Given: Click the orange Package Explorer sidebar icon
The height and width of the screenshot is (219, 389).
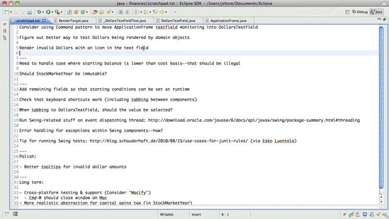Looking at the screenshot, I should [4, 31].
